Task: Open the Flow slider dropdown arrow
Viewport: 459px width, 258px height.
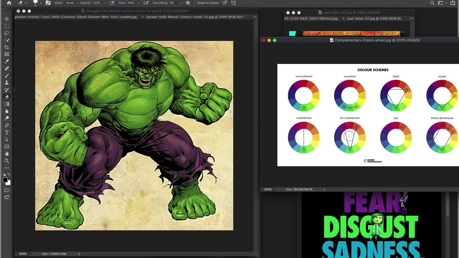Action: [x=138, y=3]
